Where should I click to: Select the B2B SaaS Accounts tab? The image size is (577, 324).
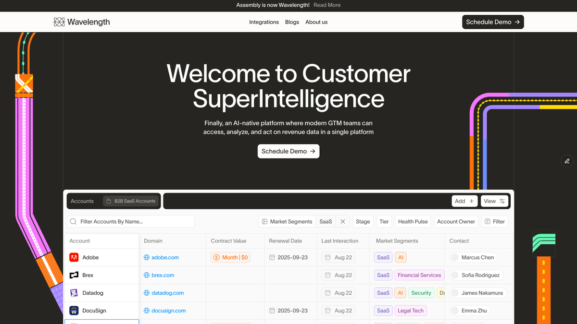131,201
